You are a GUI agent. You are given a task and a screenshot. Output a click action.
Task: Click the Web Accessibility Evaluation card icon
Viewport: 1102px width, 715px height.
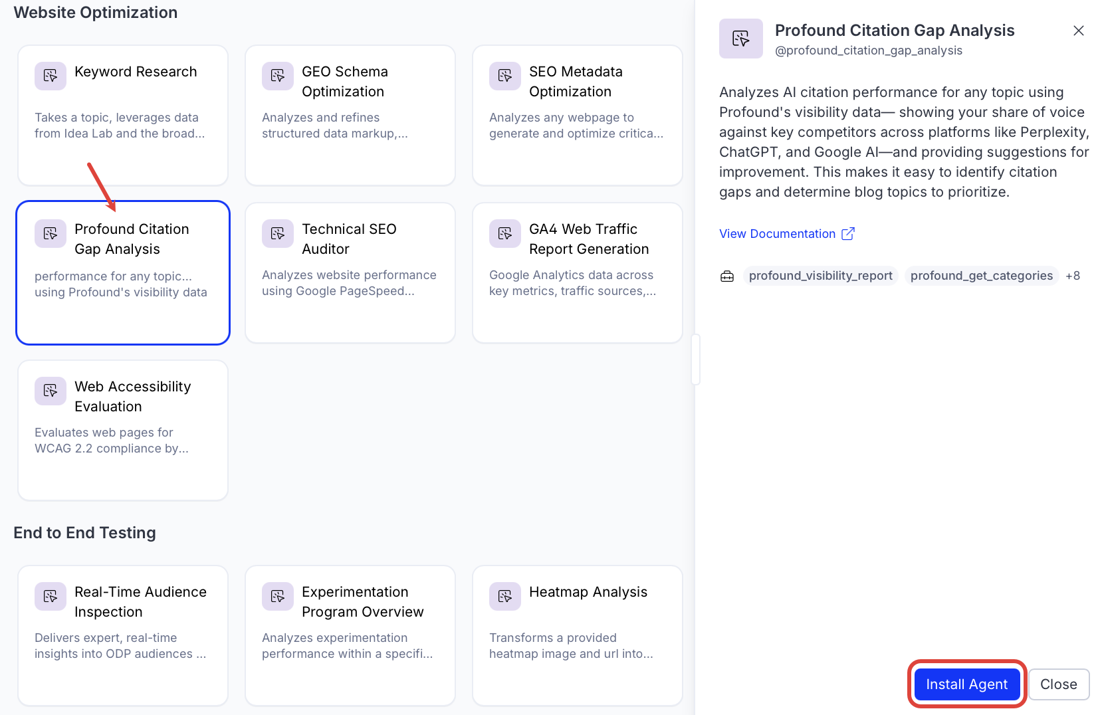point(51,391)
